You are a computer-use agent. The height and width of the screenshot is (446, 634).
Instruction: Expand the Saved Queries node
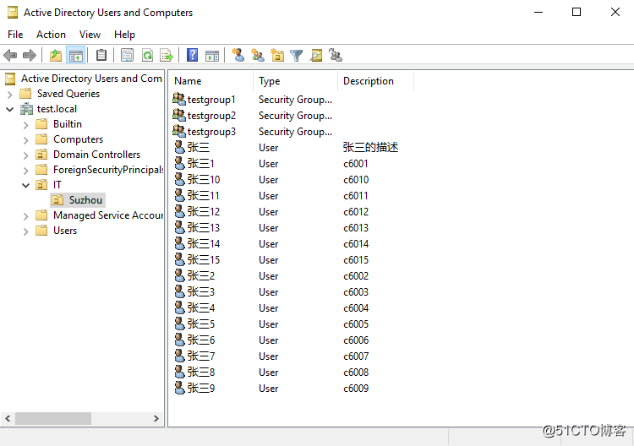[10, 95]
